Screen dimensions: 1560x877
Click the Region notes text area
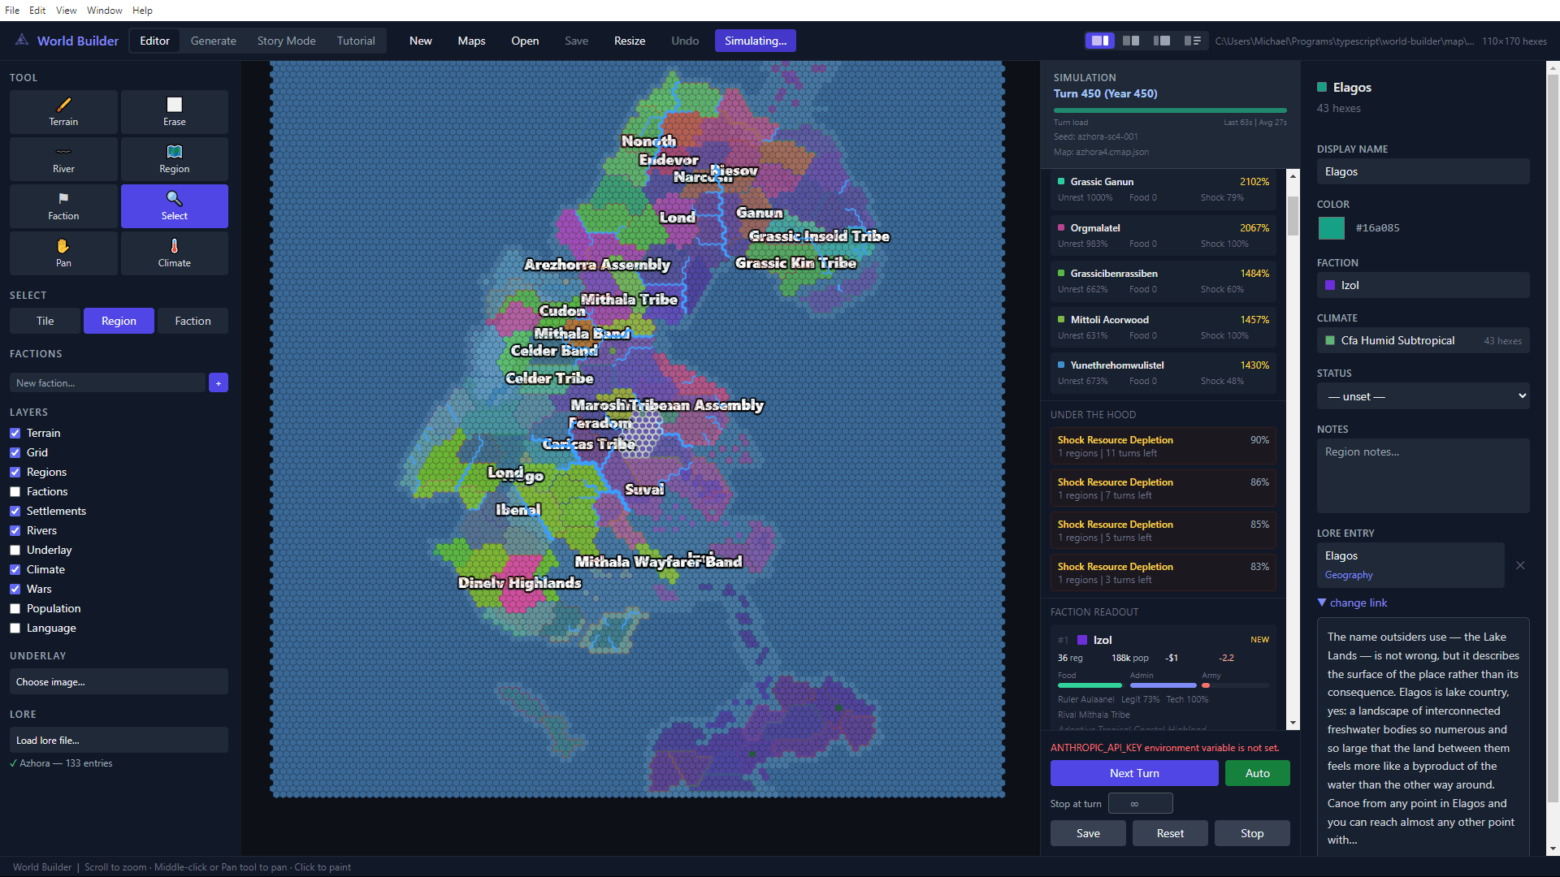(1423, 476)
